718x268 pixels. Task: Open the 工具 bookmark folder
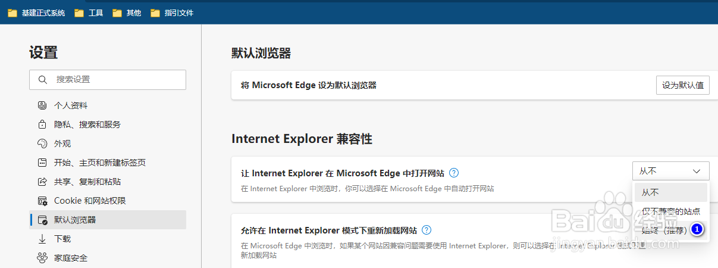pyautogui.click(x=89, y=13)
